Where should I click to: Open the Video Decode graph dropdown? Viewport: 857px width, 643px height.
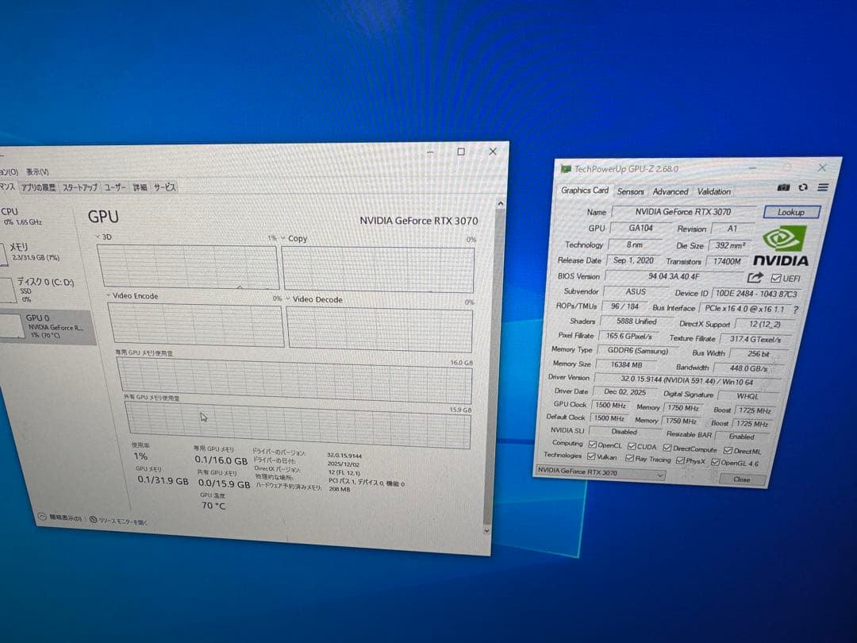click(x=288, y=299)
